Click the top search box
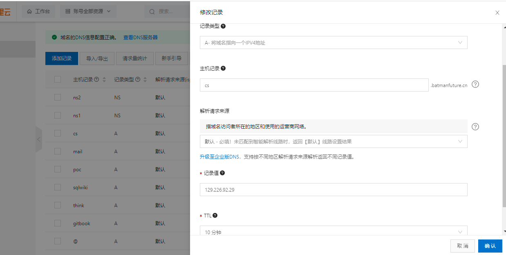Viewport: 506px width, 255px height. (x=167, y=11)
